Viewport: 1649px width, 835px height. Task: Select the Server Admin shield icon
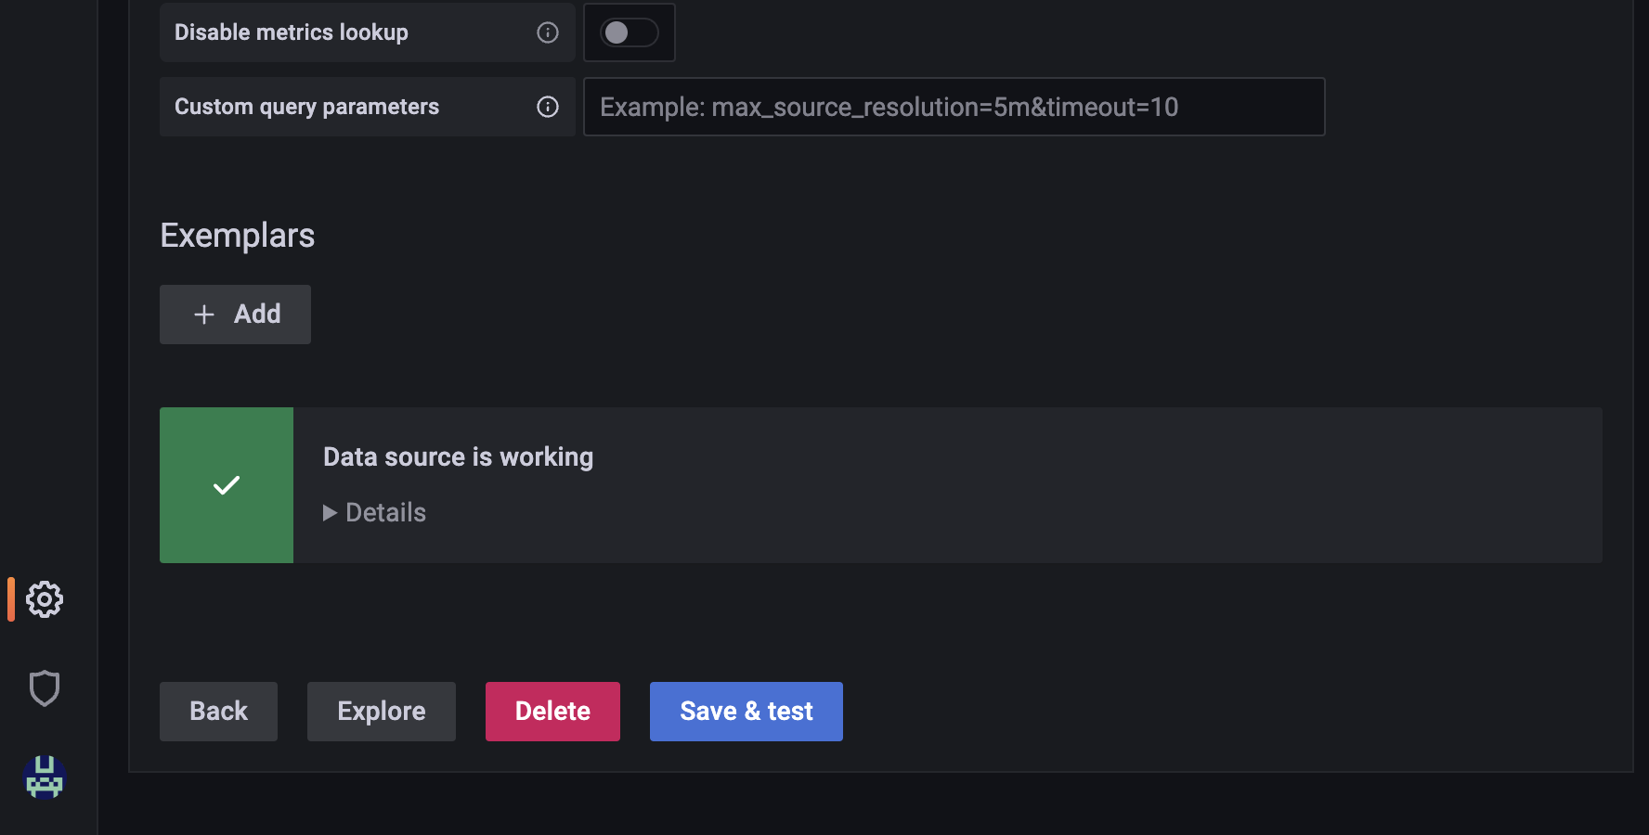click(44, 688)
